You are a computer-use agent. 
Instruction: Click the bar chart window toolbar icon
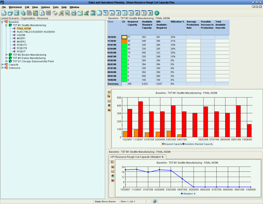(112, 13)
